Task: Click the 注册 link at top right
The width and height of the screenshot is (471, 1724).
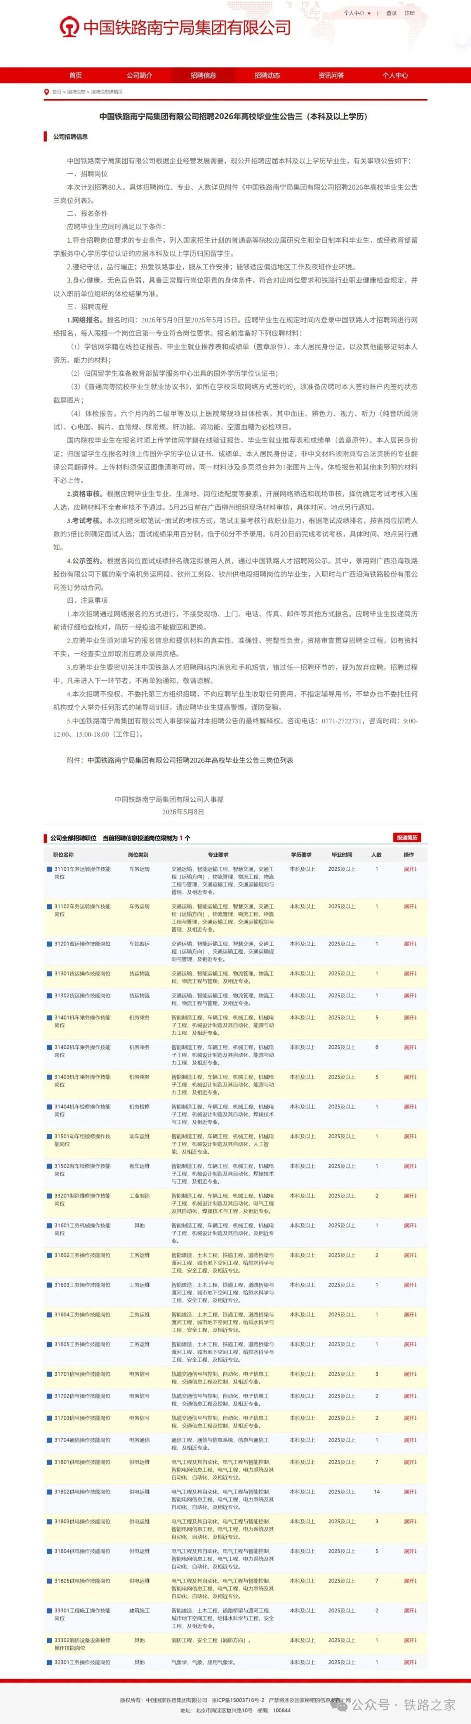Action: coord(410,13)
